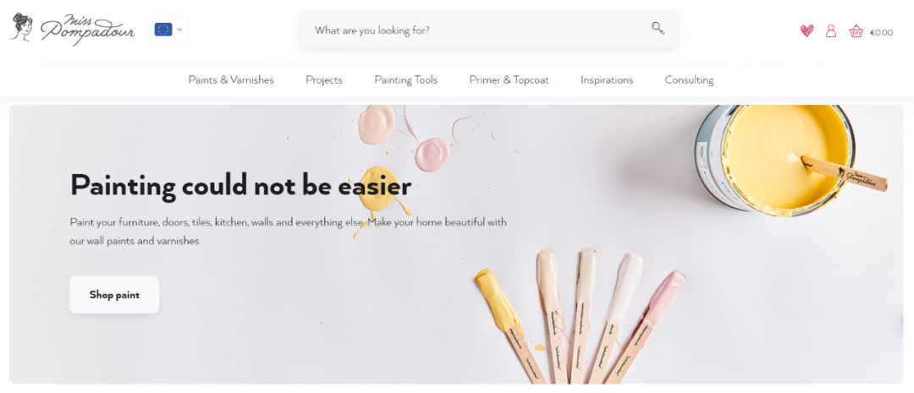The image size is (914, 393).
Task: Open the Projects menu
Action: 324,79
